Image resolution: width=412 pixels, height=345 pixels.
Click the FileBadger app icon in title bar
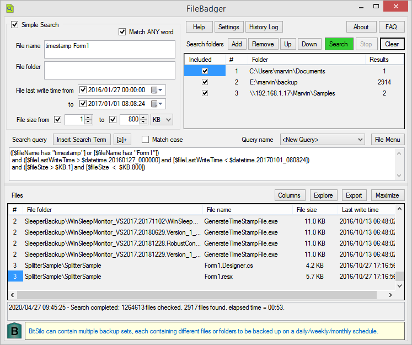click(x=10, y=8)
